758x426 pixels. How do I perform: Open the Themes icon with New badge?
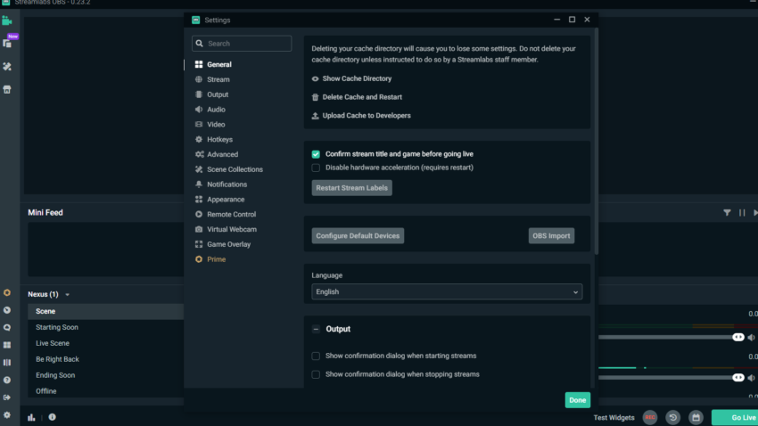pos(7,44)
